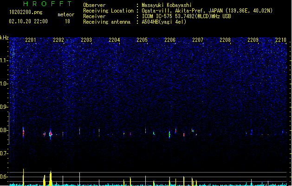292x186 pixels.
Task: Click time marker 2204
Action: tap(114, 40)
